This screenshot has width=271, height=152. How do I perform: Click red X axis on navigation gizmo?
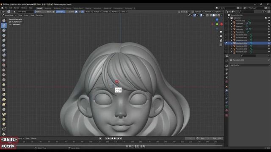(221, 24)
